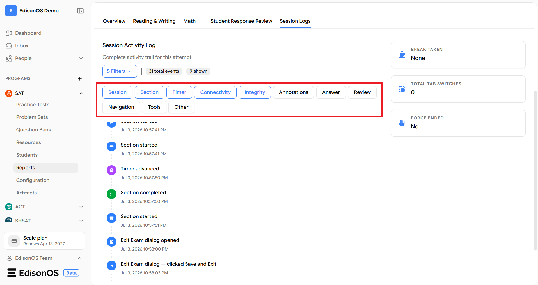Click the SAT program icon
The image size is (538, 285).
pyautogui.click(x=9, y=93)
